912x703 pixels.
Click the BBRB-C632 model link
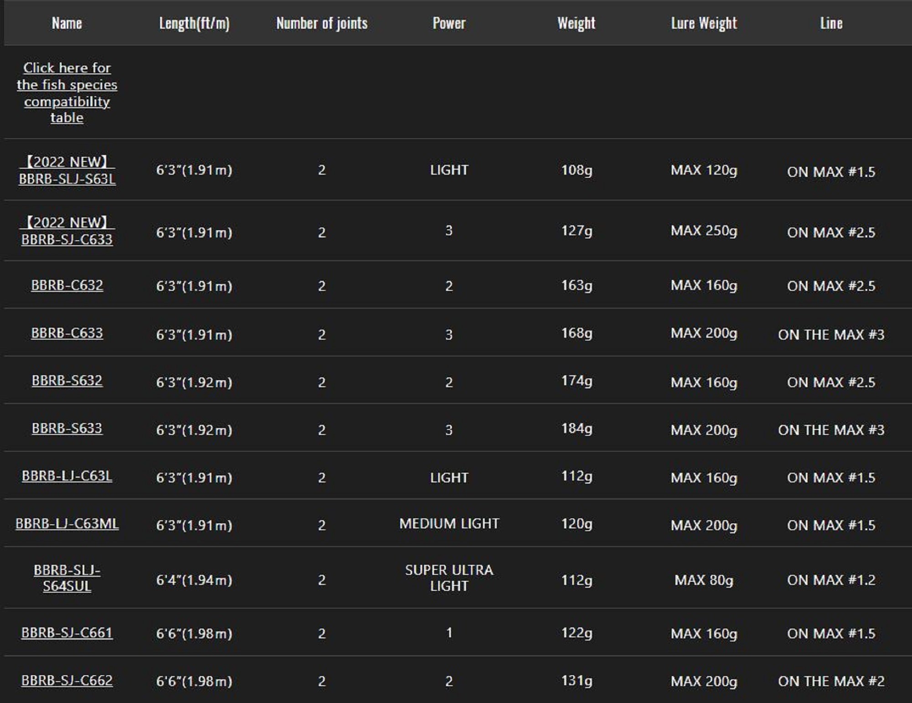(67, 285)
